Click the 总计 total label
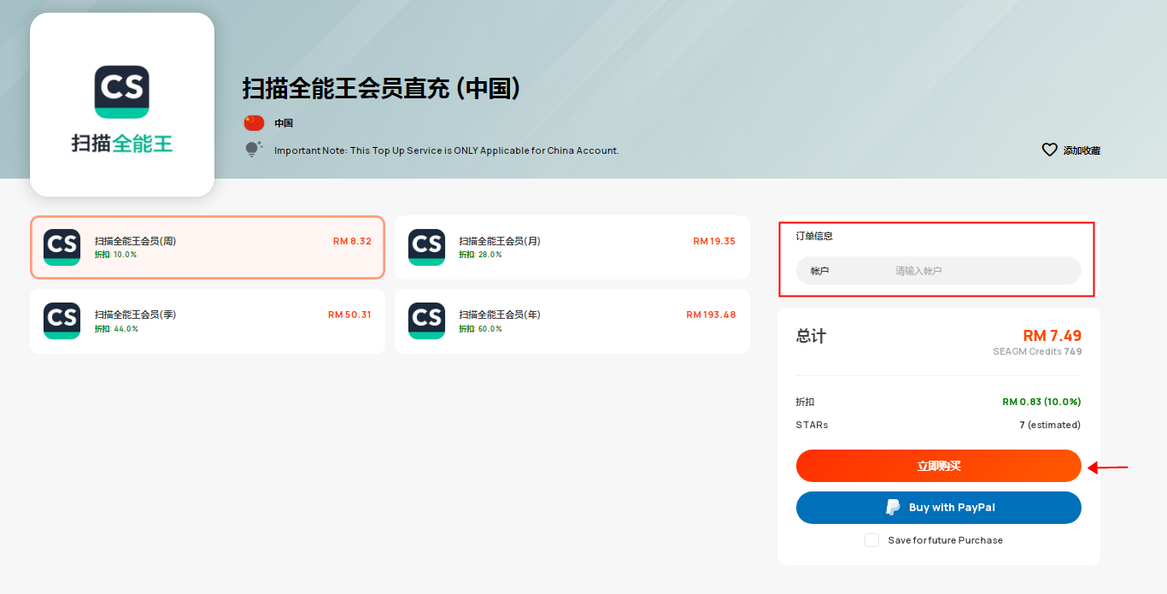Viewport: 1167px width, 594px height. pyautogui.click(x=811, y=336)
